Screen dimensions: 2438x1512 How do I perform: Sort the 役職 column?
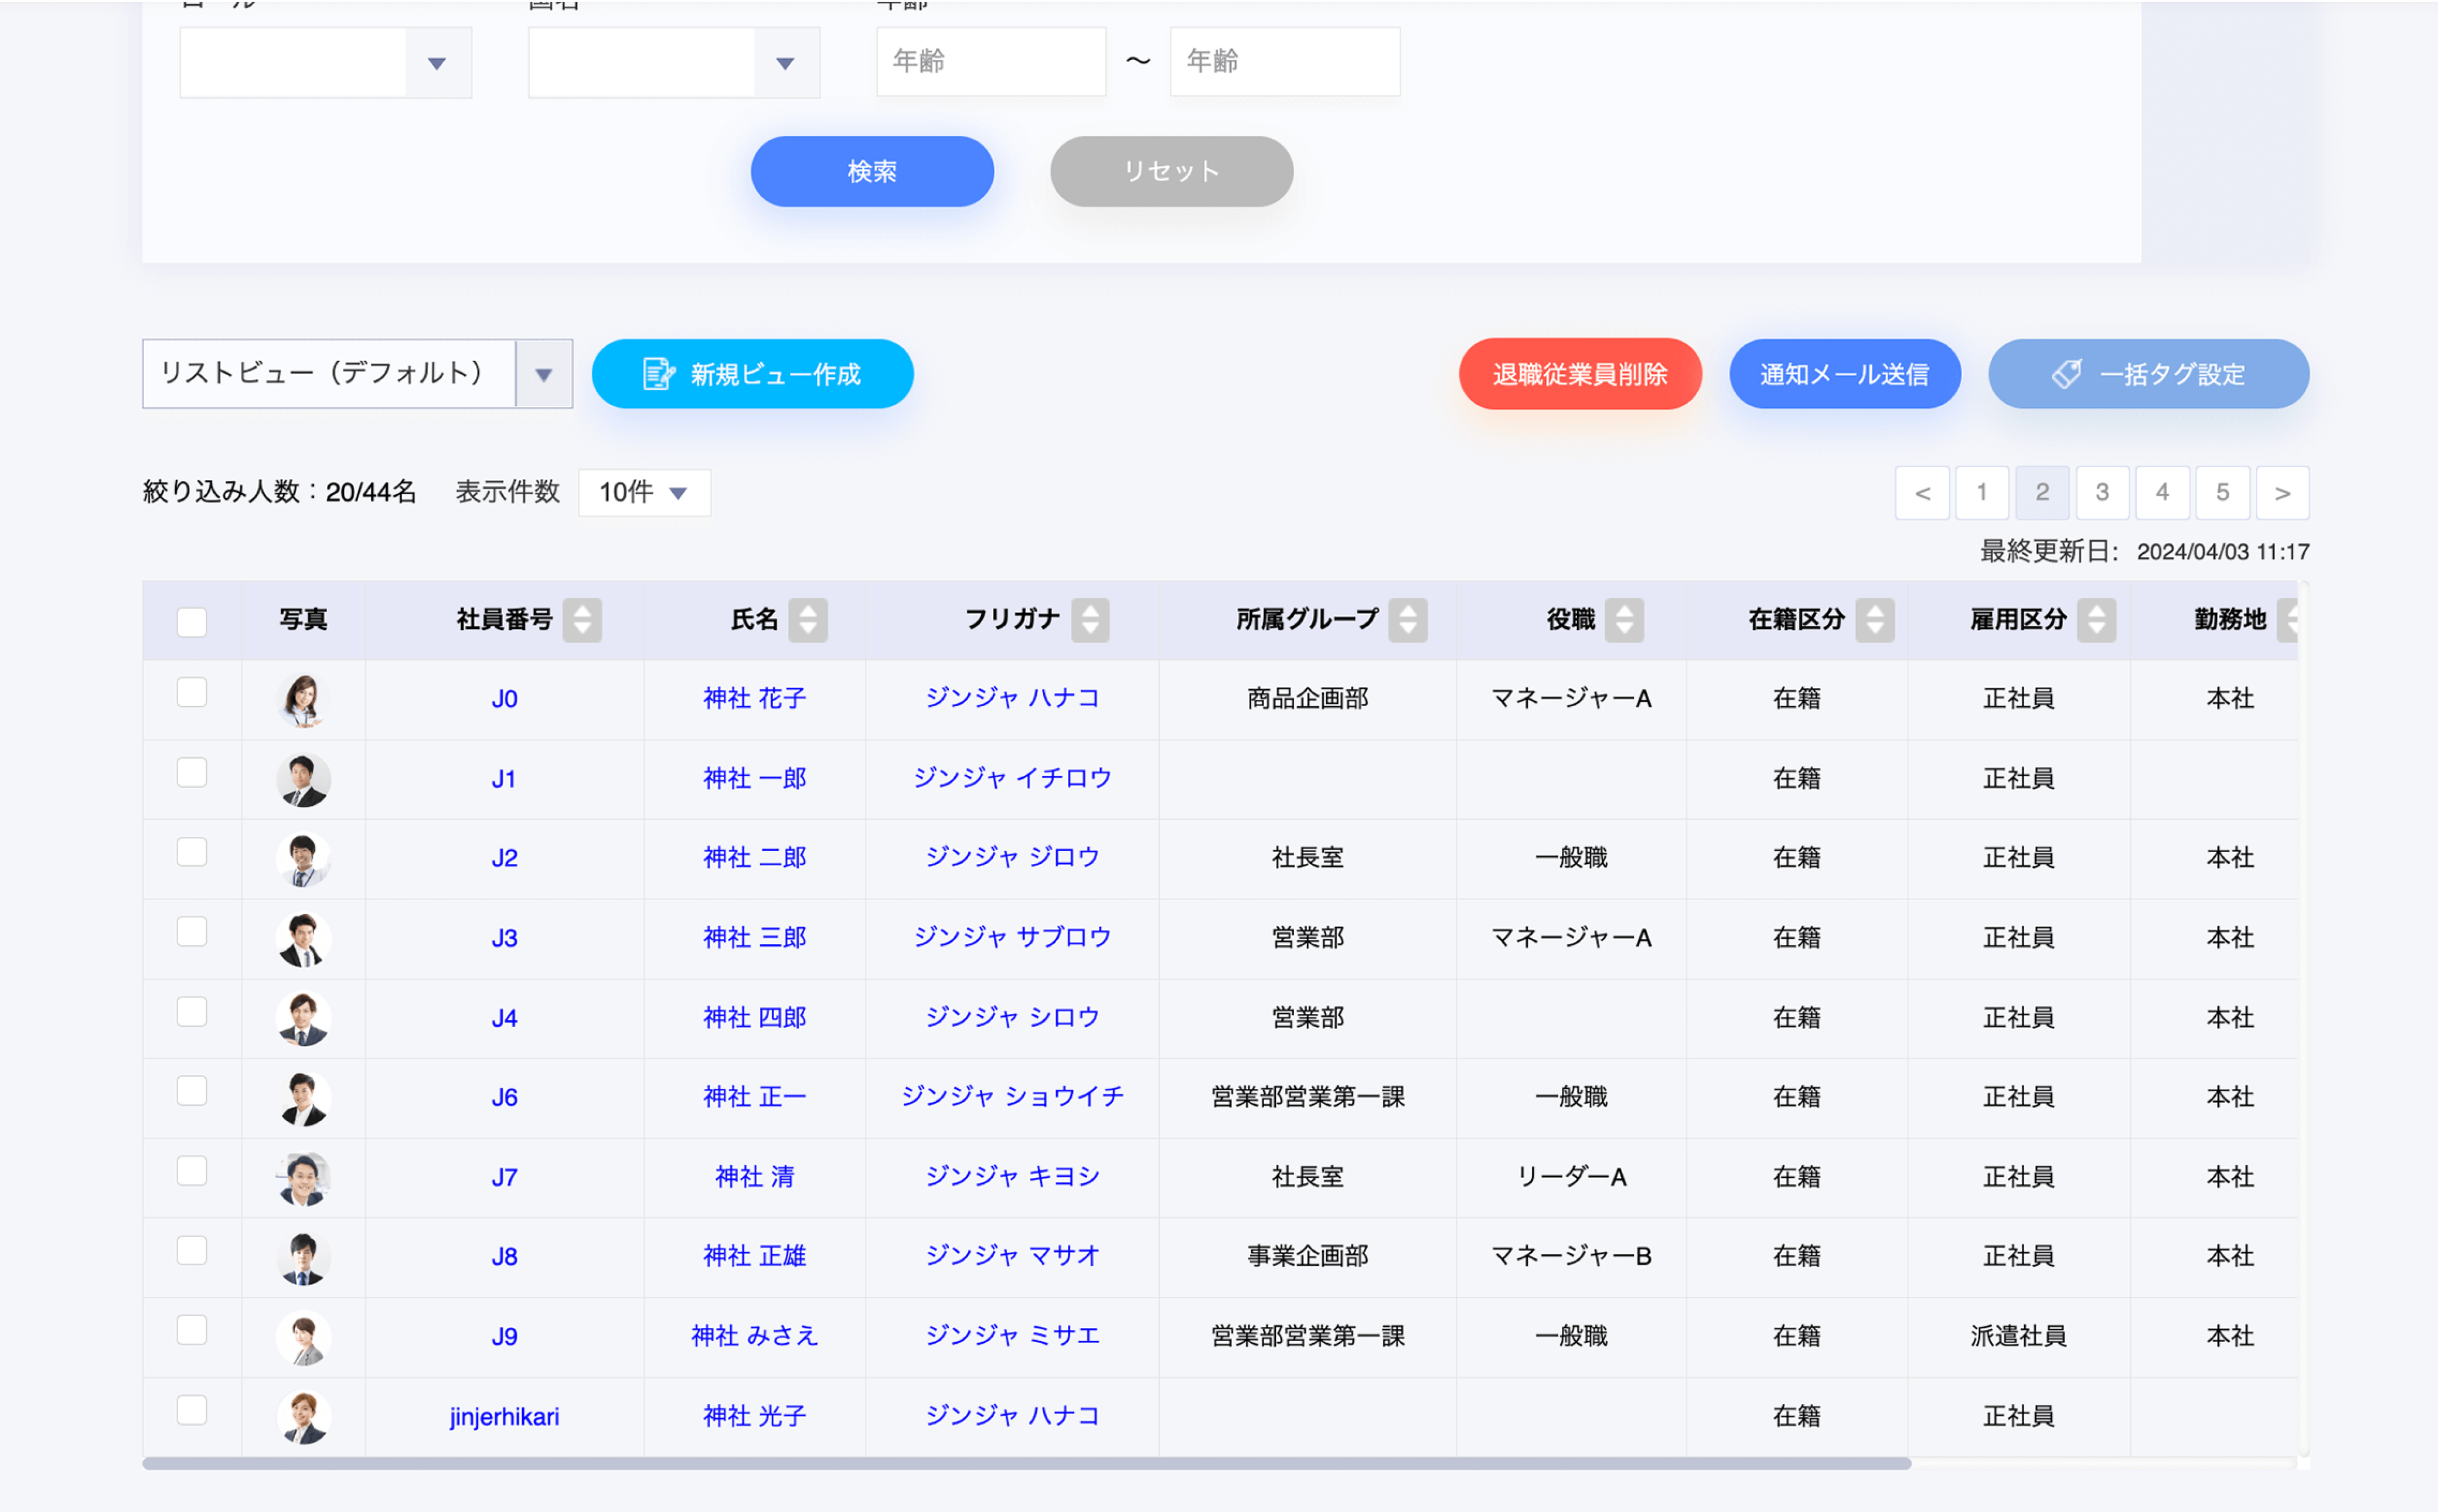point(1624,619)
